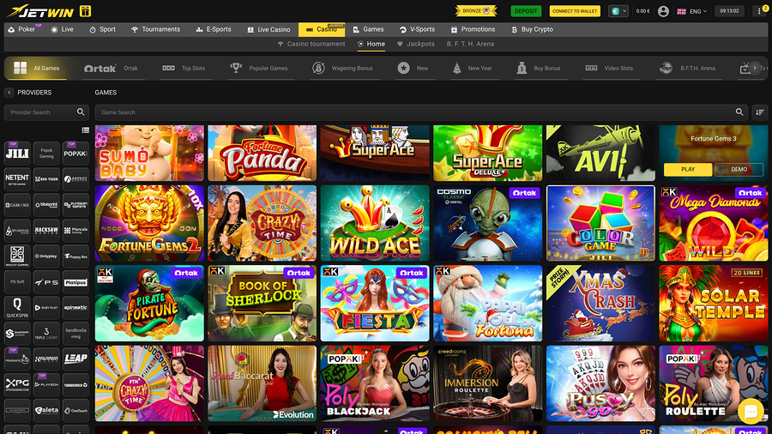Click the Provider Search field

coord(46,112)
